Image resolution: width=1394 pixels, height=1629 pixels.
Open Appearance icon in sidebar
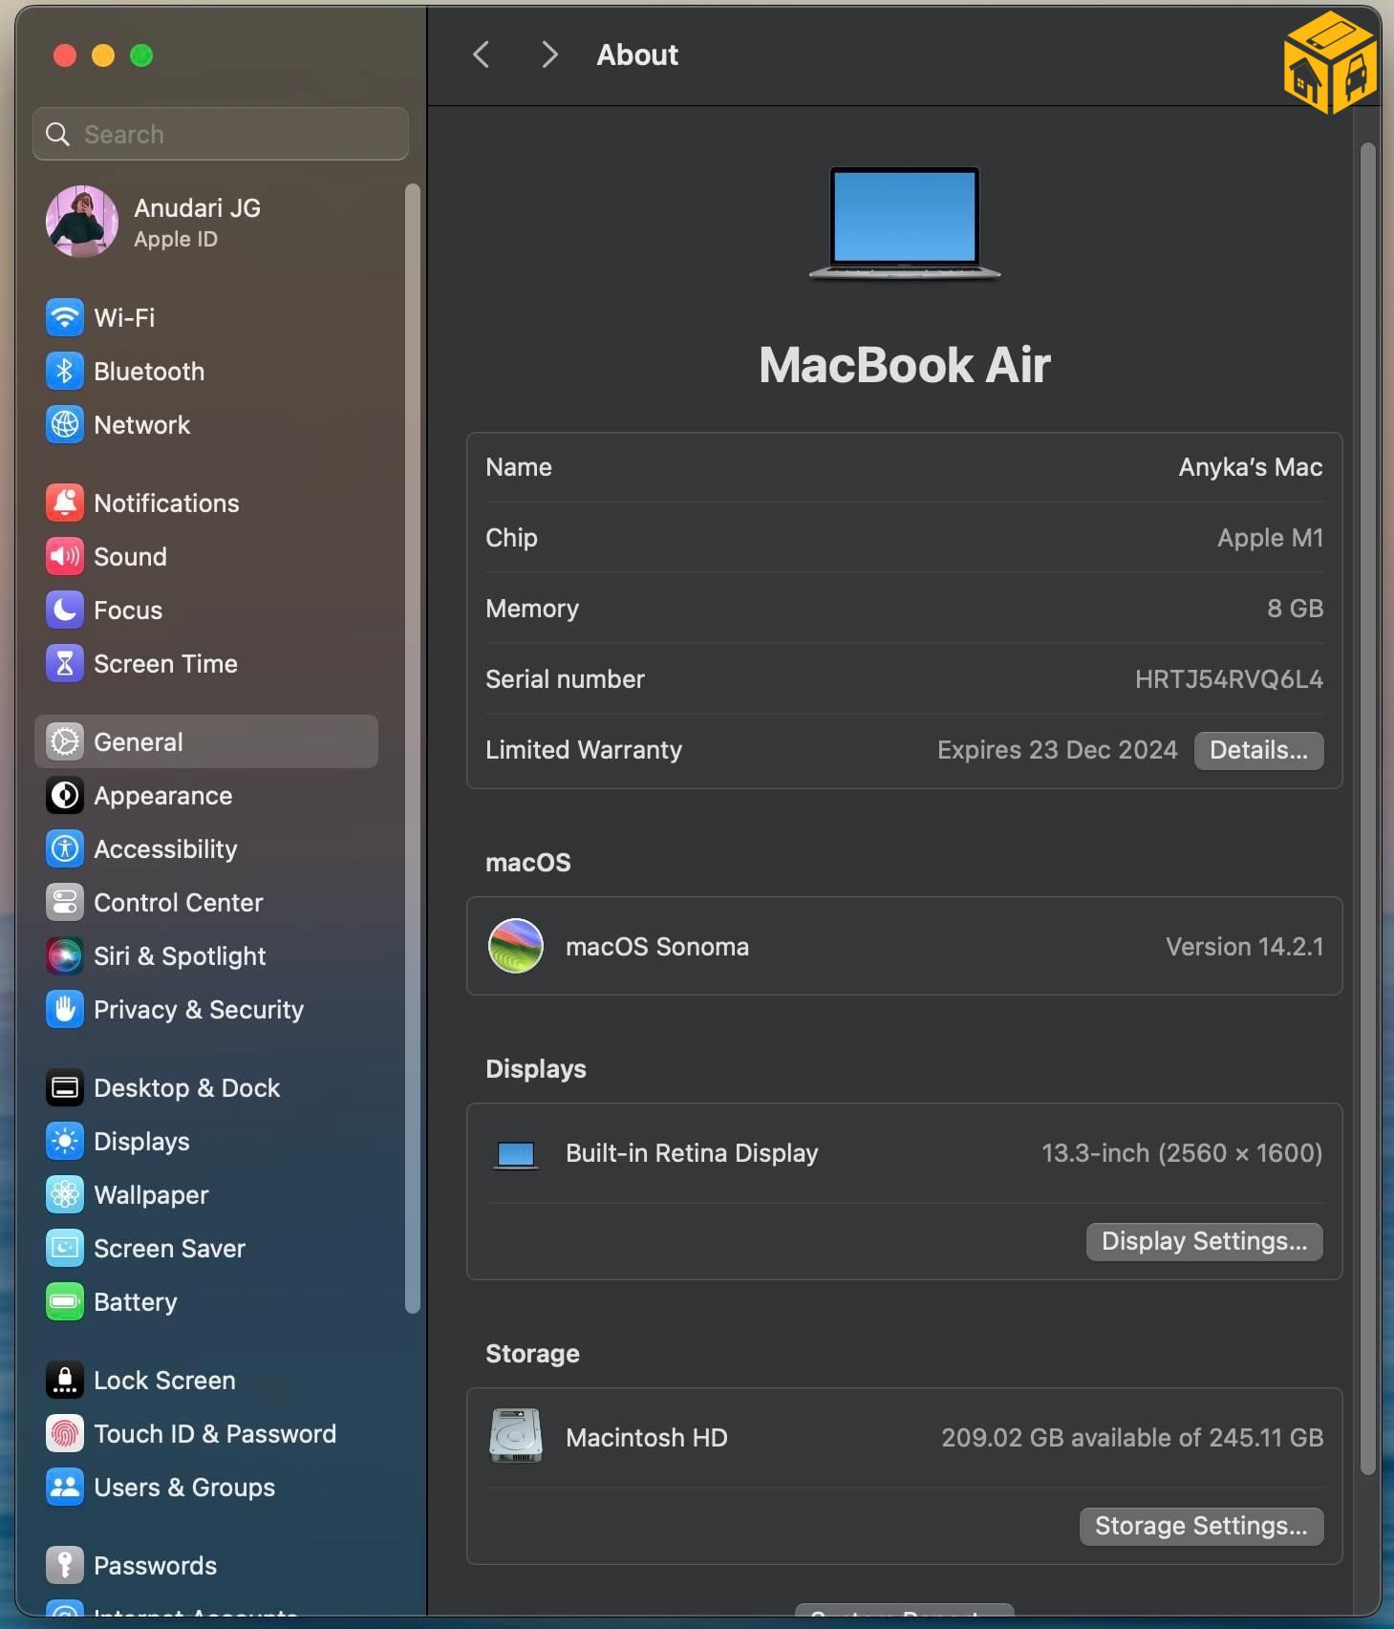tap(65, 795)
